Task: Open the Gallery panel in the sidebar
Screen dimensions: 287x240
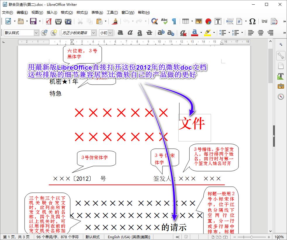Action: point(281,86)
